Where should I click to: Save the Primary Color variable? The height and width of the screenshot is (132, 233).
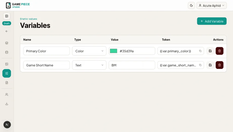click(x=210, y=51)
